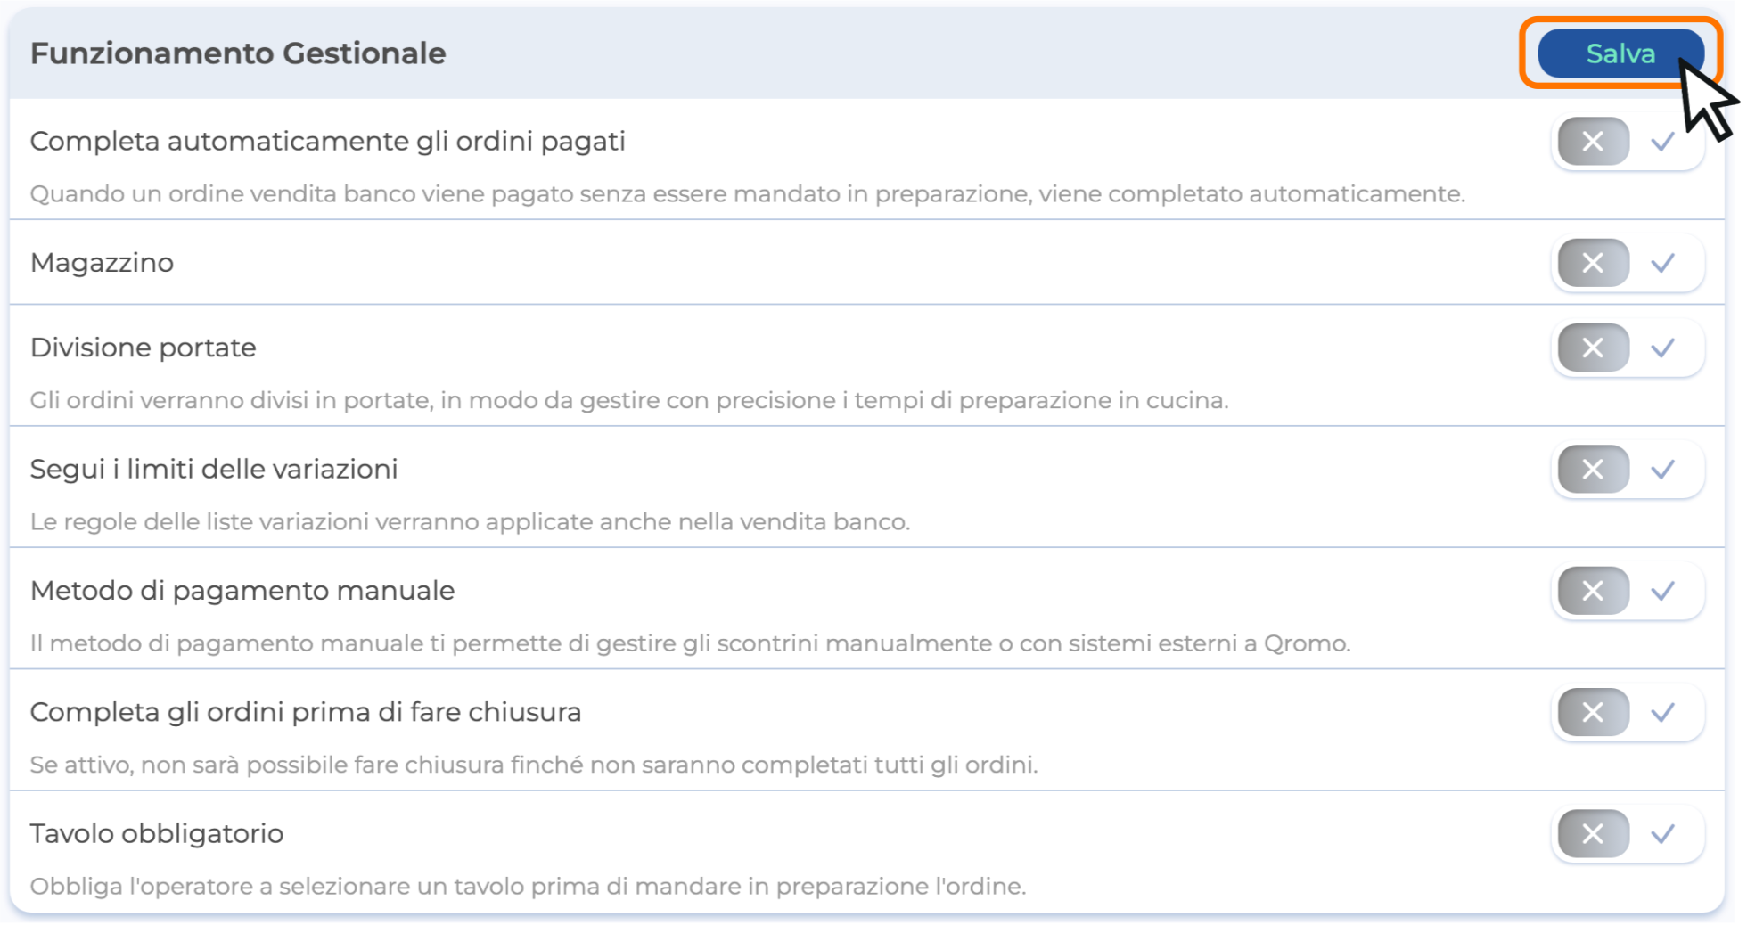Image resolution: width=1747 pixels, height=925 pixels.
Task: Click the Tavolo obbligatorio setting label
Action: point(157,834)
